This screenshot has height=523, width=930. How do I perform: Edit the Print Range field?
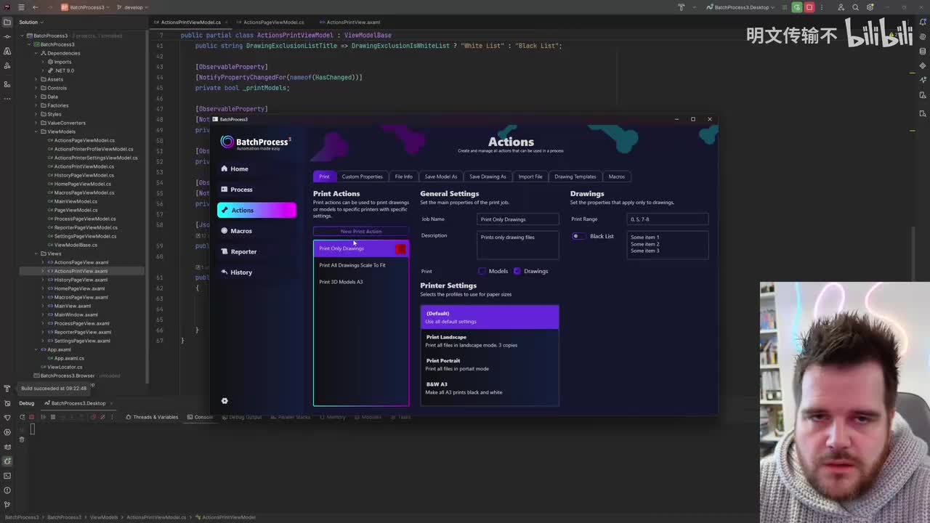(x=667, y=219)
